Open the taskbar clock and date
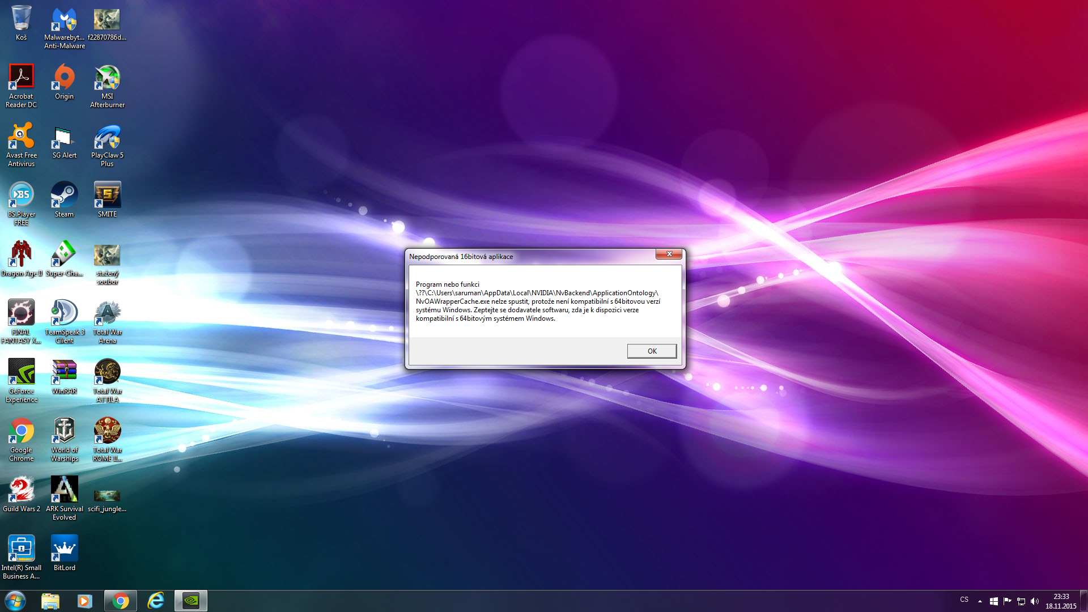The image size is (1088, 612). click(1061, 601)
